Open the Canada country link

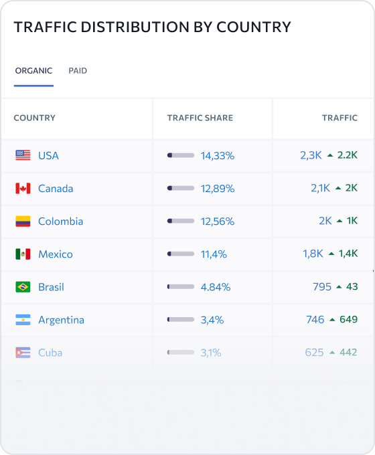tap(56, 189)
